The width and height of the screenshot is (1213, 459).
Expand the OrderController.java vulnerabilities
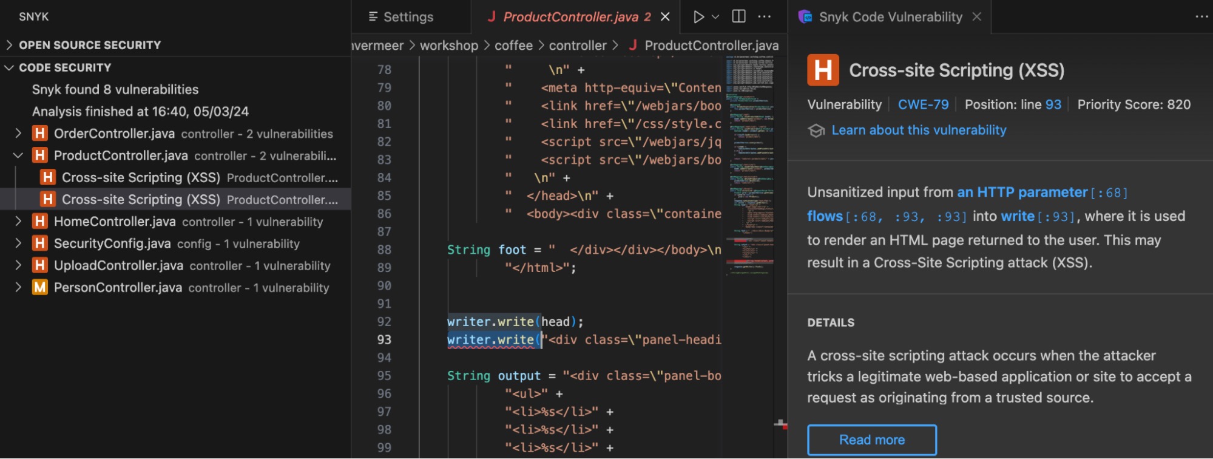pos(18,134)
